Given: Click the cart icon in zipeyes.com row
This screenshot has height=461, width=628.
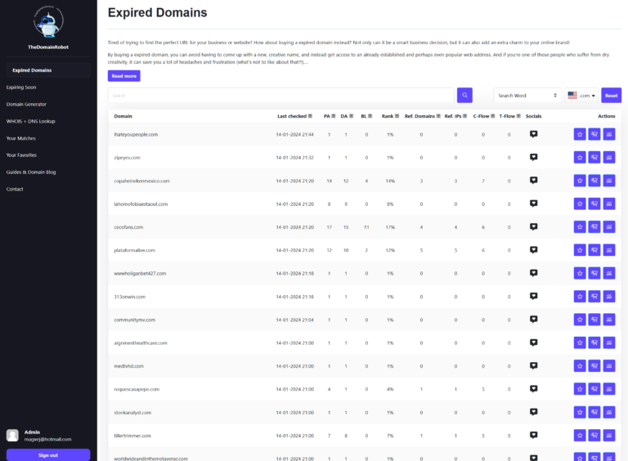Looking at the screenshot, I should coord(594,157).
